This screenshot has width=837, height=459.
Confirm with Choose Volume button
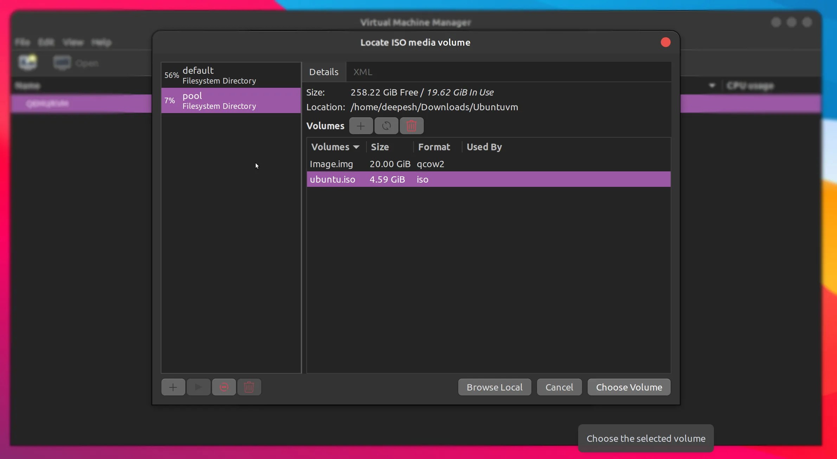[629, 387]
